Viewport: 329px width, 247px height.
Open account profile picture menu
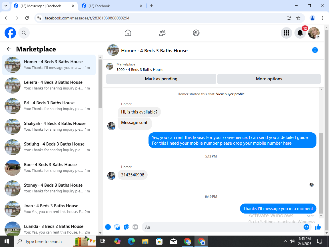(314, 33)
